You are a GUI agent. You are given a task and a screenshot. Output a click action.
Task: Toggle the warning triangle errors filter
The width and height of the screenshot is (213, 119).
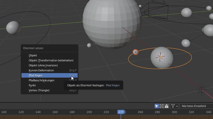pyautogui.click(x=167, y=106)
